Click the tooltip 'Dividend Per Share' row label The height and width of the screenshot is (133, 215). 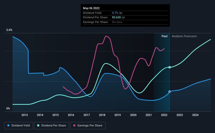tap(95, 18)
